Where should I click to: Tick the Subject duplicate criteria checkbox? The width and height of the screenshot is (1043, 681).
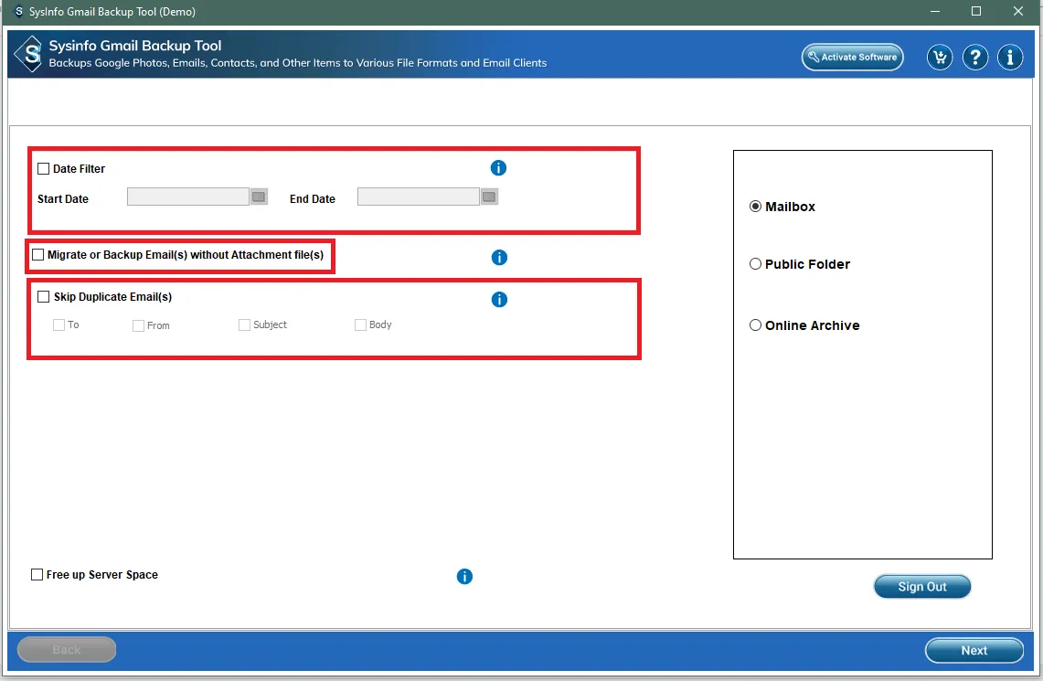[244, 325]
